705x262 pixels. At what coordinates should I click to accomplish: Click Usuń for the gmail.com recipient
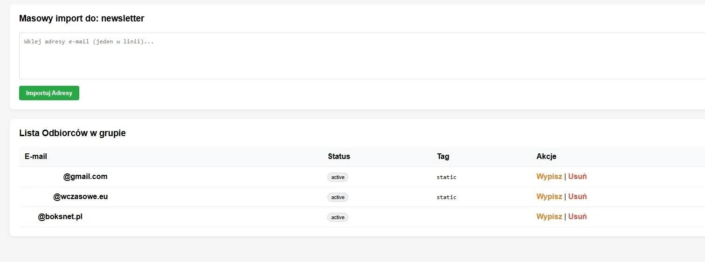(x=577, y=177)
